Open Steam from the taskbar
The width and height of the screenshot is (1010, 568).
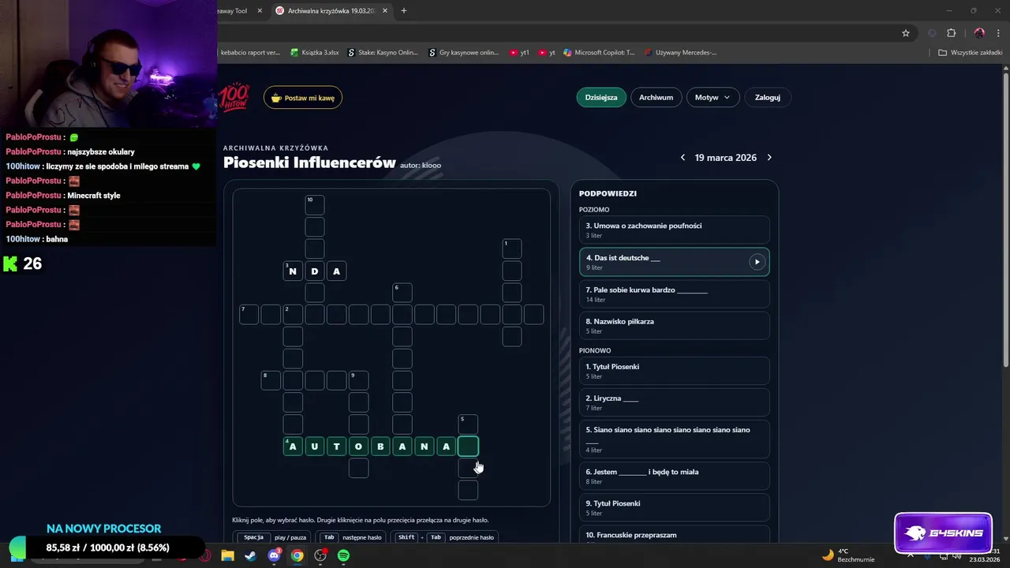250,555
